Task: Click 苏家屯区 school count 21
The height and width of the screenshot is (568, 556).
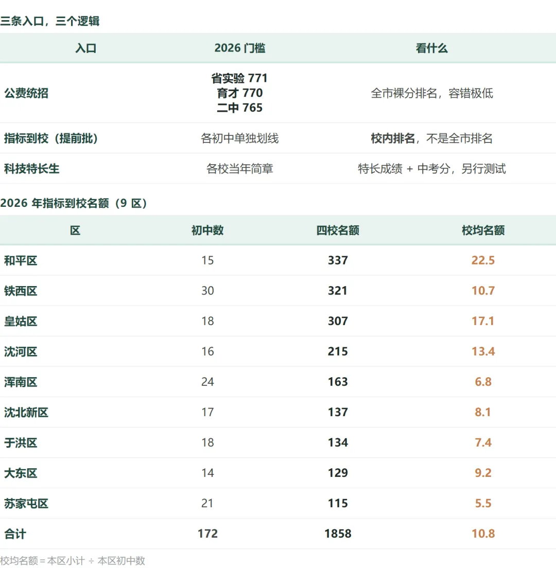Action: (x=207, y=504)
